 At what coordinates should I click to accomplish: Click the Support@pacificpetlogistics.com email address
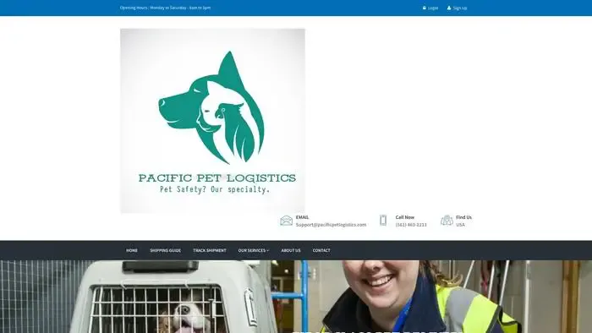(x=331, y=225)
